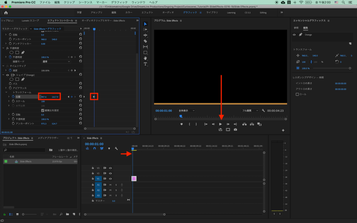357x223 pixels.
Task: Click the 位置 keyframe diamond in the timeline
Action: point(94,97)
